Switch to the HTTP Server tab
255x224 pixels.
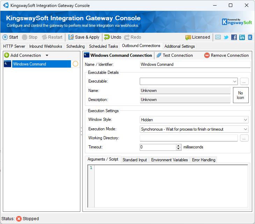[x=14, y=46]
